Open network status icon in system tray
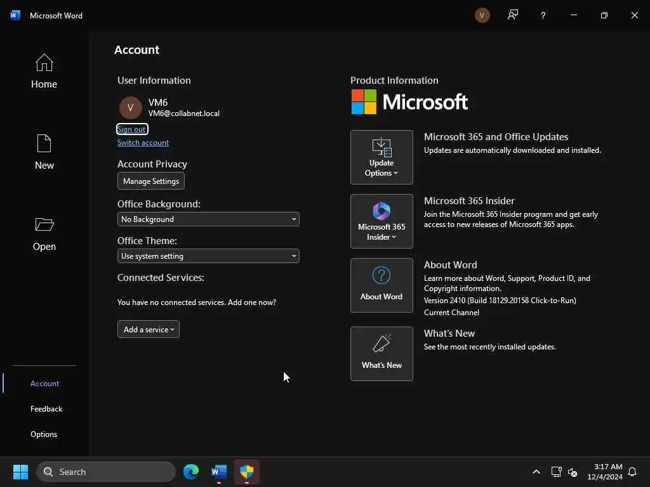 pyautogui.click(x=556, y=472)
